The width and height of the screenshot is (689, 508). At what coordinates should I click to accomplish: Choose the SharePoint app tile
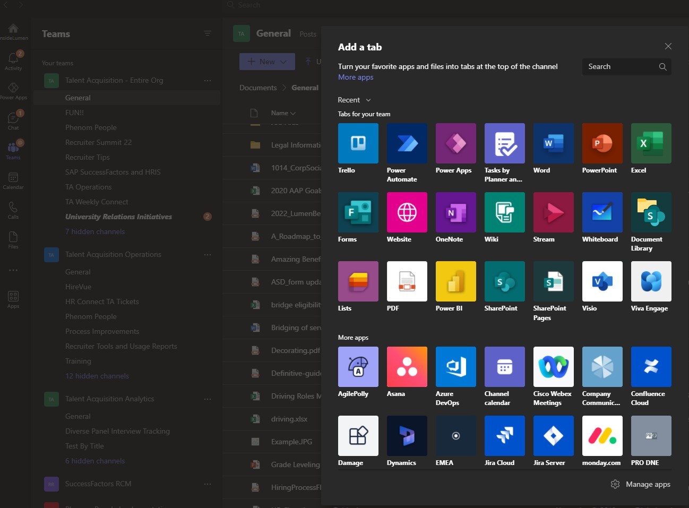point(504,281)
